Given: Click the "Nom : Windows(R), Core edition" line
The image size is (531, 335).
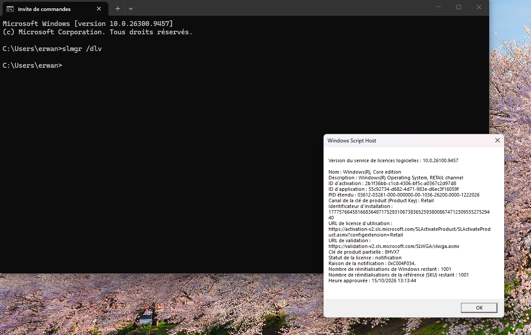Looking at the screenshot, I should pyautogui.click(x=365, y=172).
